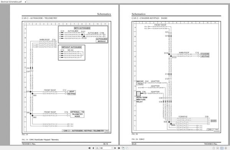Jump to the last page
Image resolution: width=230 pixels, height=150 pixels.
point(119,148)
